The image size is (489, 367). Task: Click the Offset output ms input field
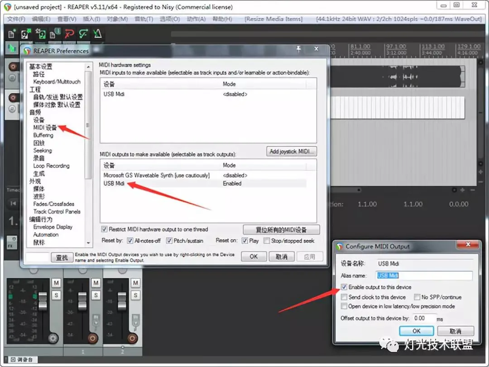423,318
